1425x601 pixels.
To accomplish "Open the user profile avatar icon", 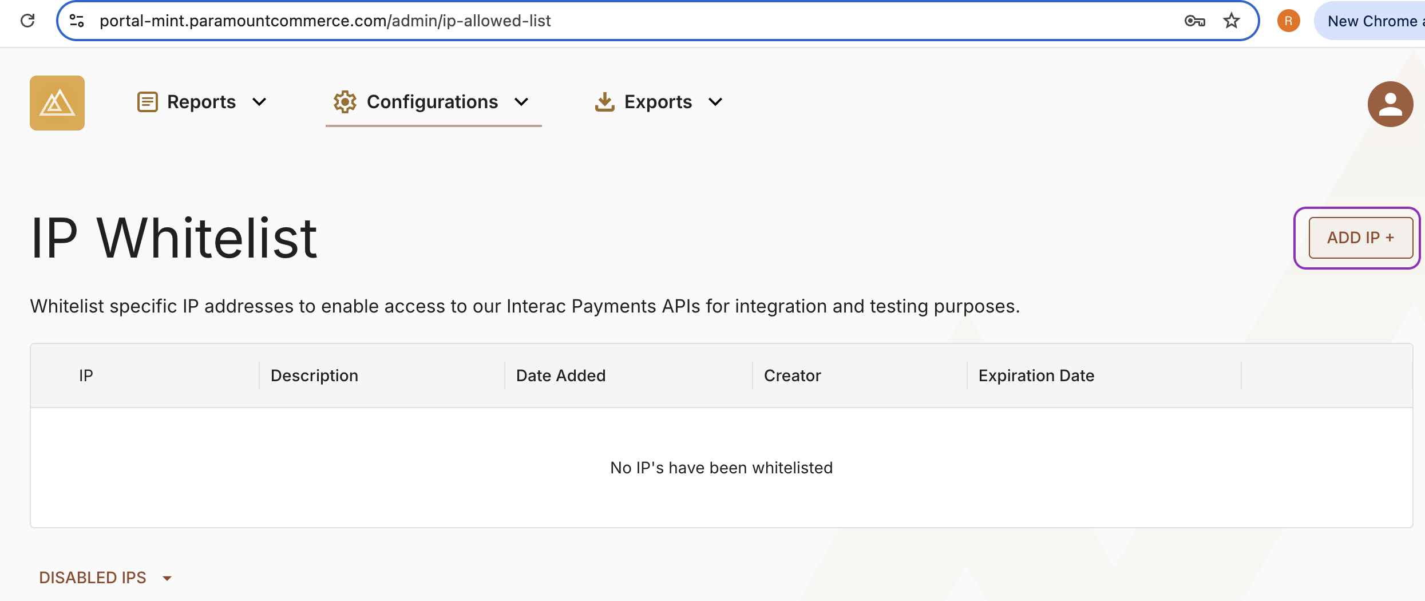I will (x=1390, y=104).
